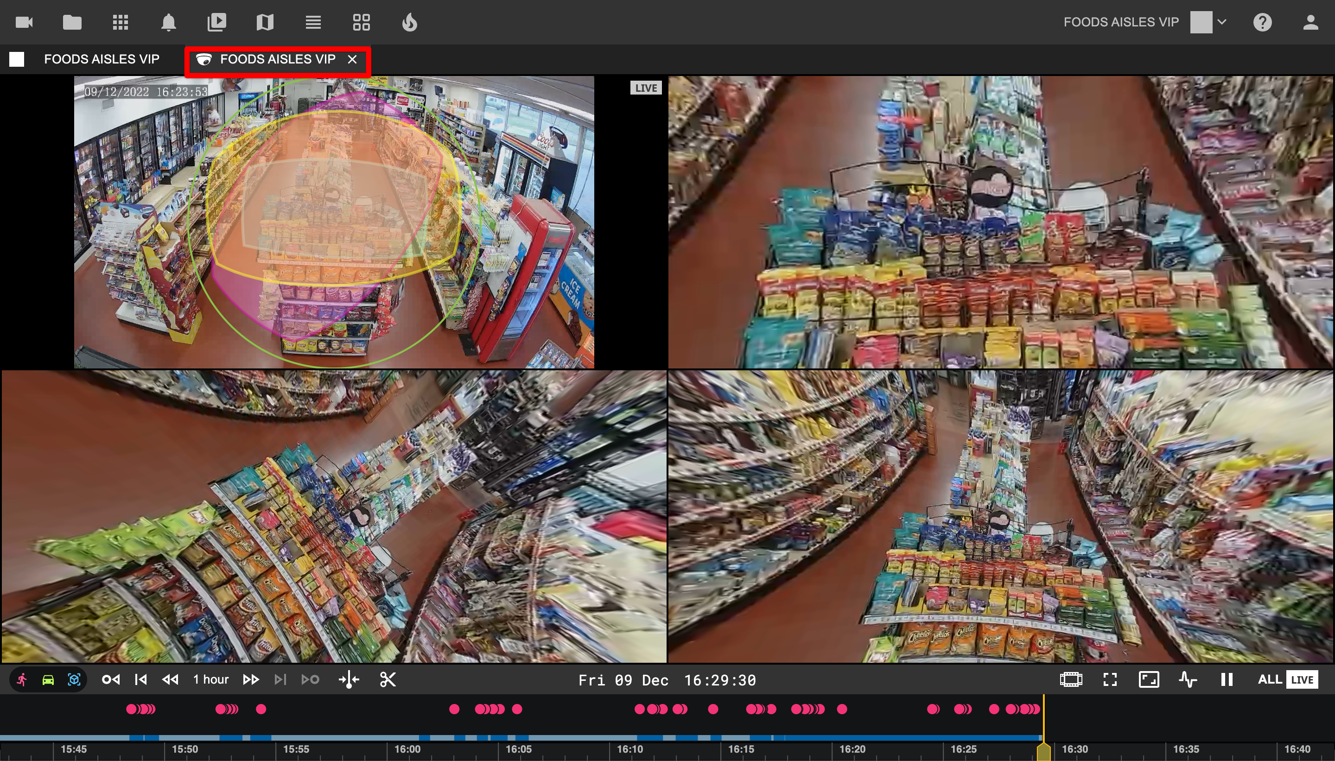Toggle person motion detection filter
This screenshot has height=761, width=1335.
(22, 679)
